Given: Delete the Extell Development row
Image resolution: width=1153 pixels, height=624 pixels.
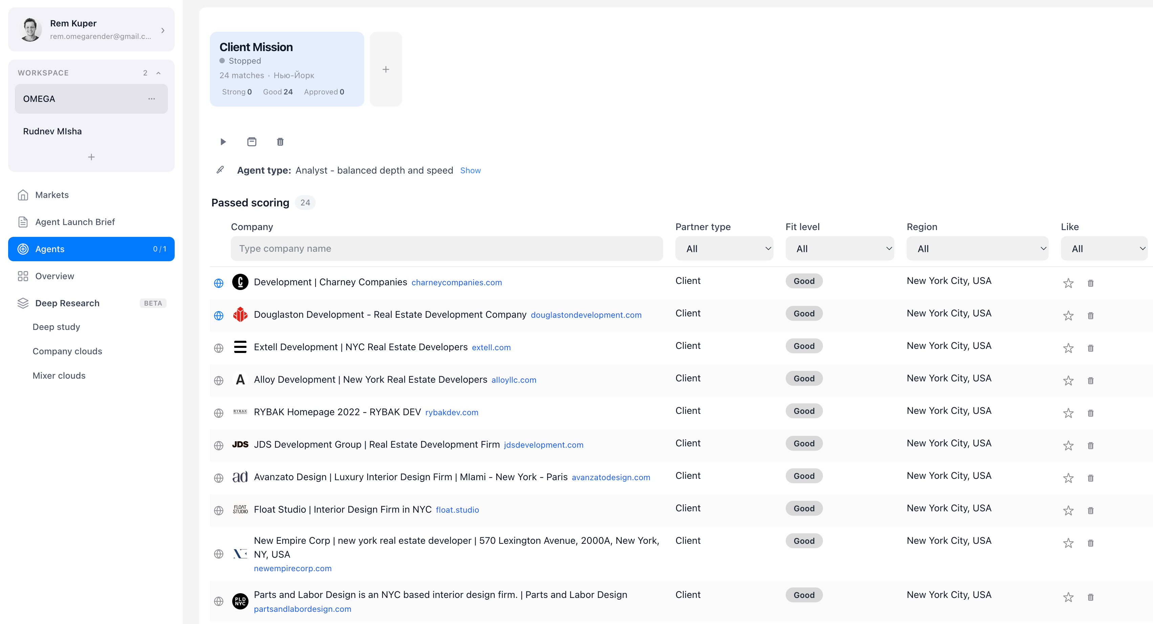Looking at the screenshot, I should (x=1090, y=348).
